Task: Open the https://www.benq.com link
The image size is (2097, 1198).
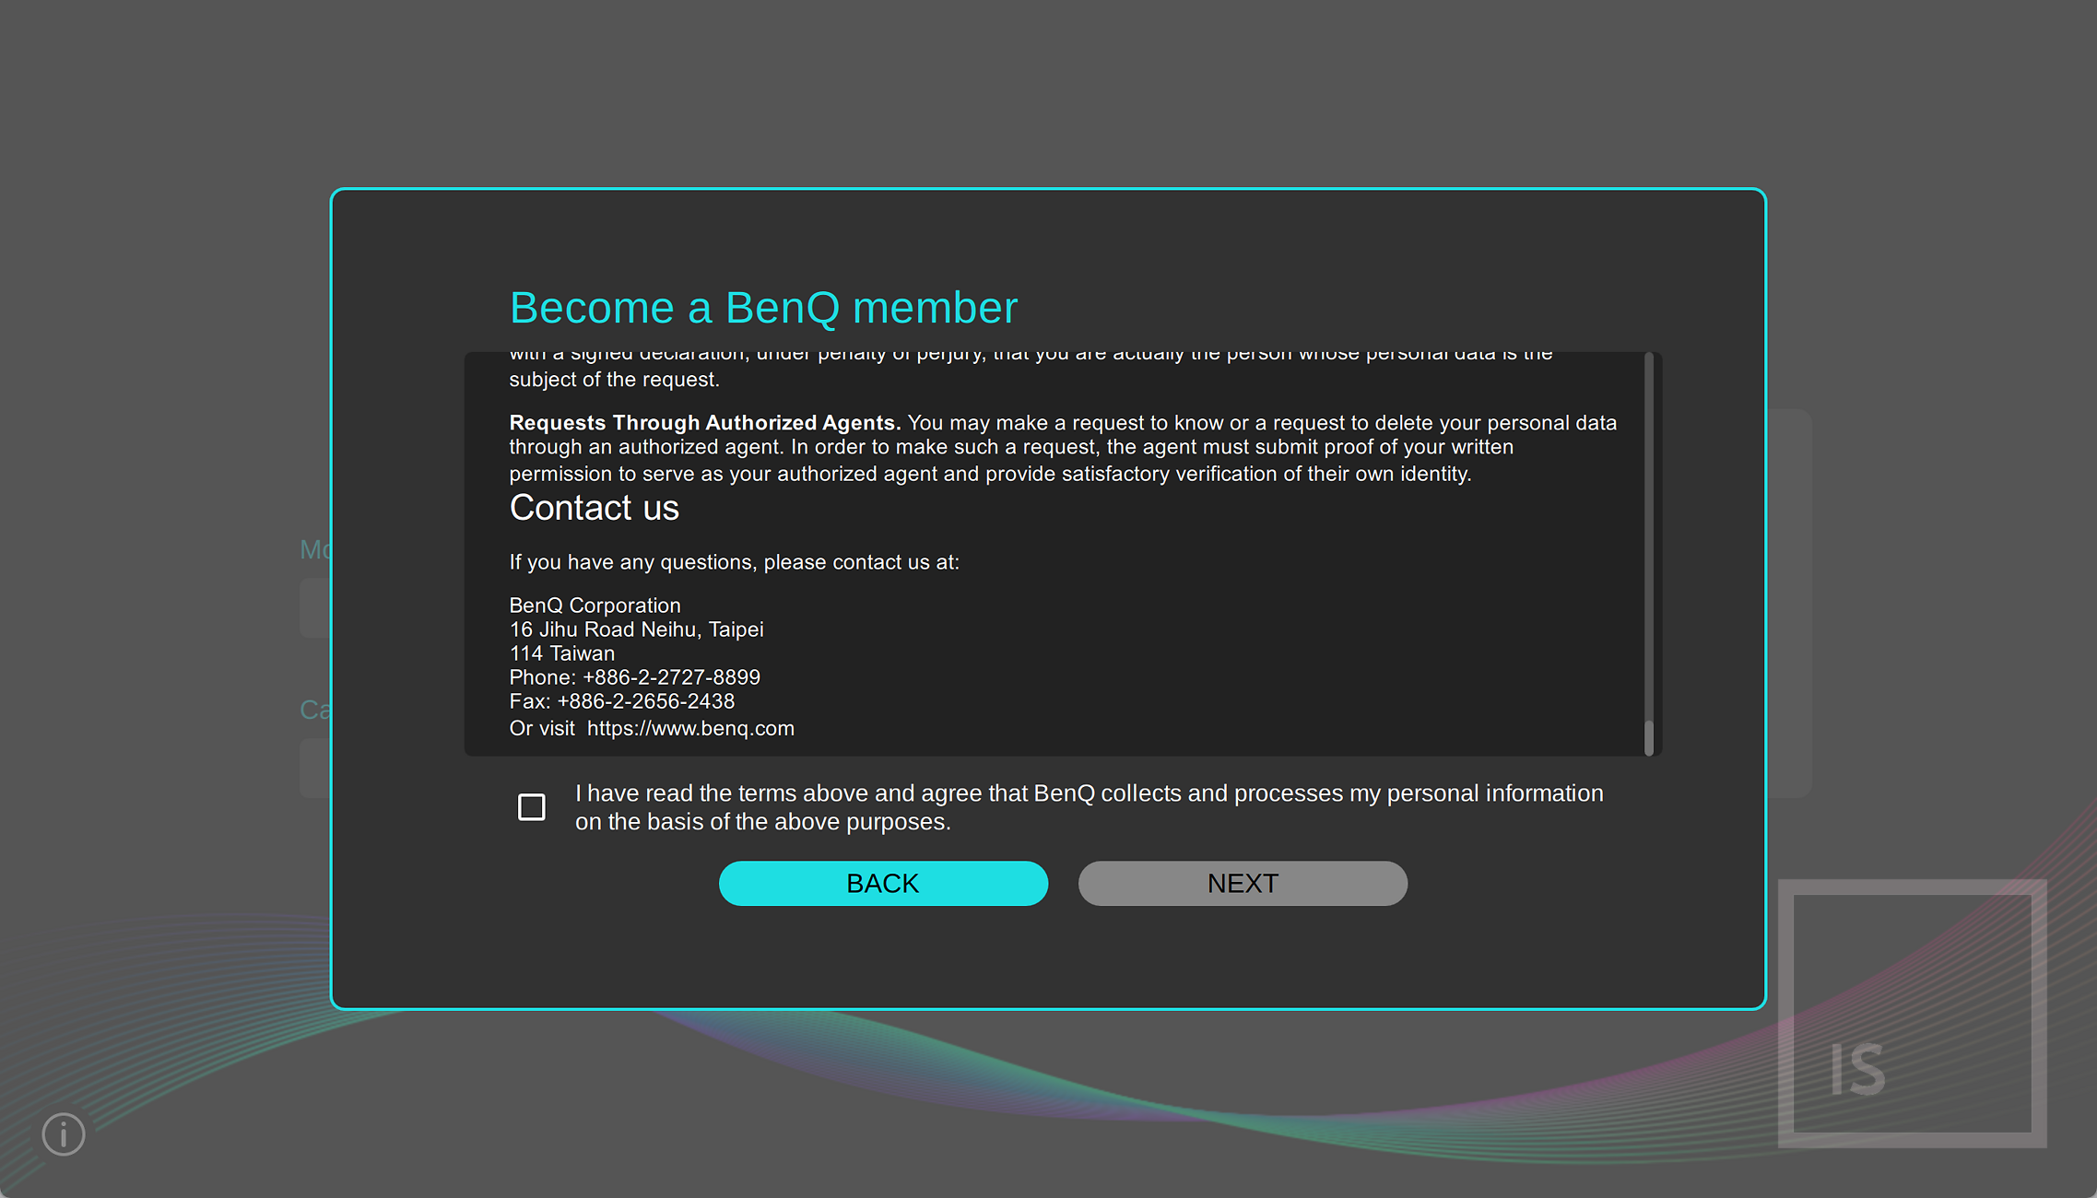Action: pyautogui.click(x=690, y=728)
